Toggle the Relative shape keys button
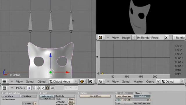 (x=142, y=96)
